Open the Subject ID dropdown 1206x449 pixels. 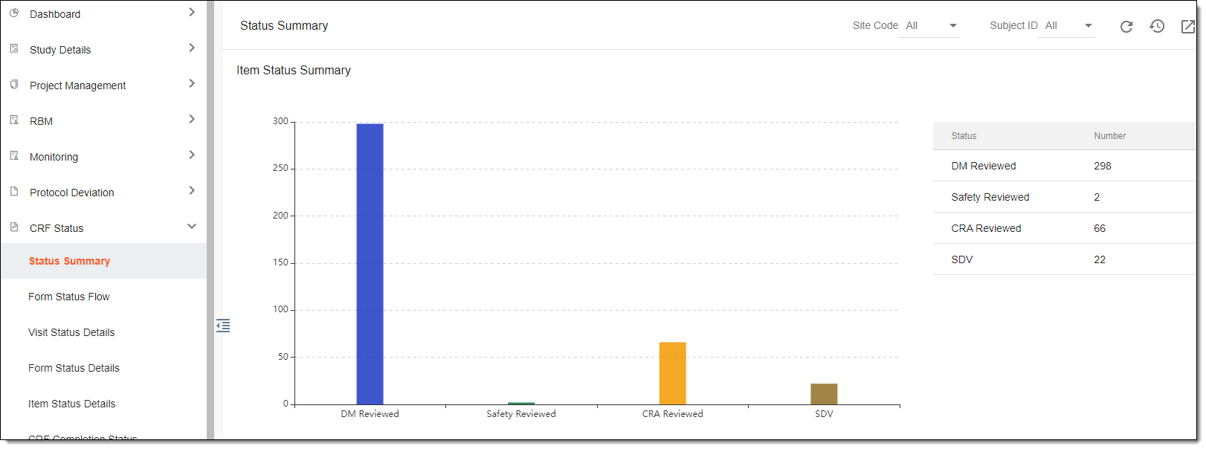[1067, 26]
